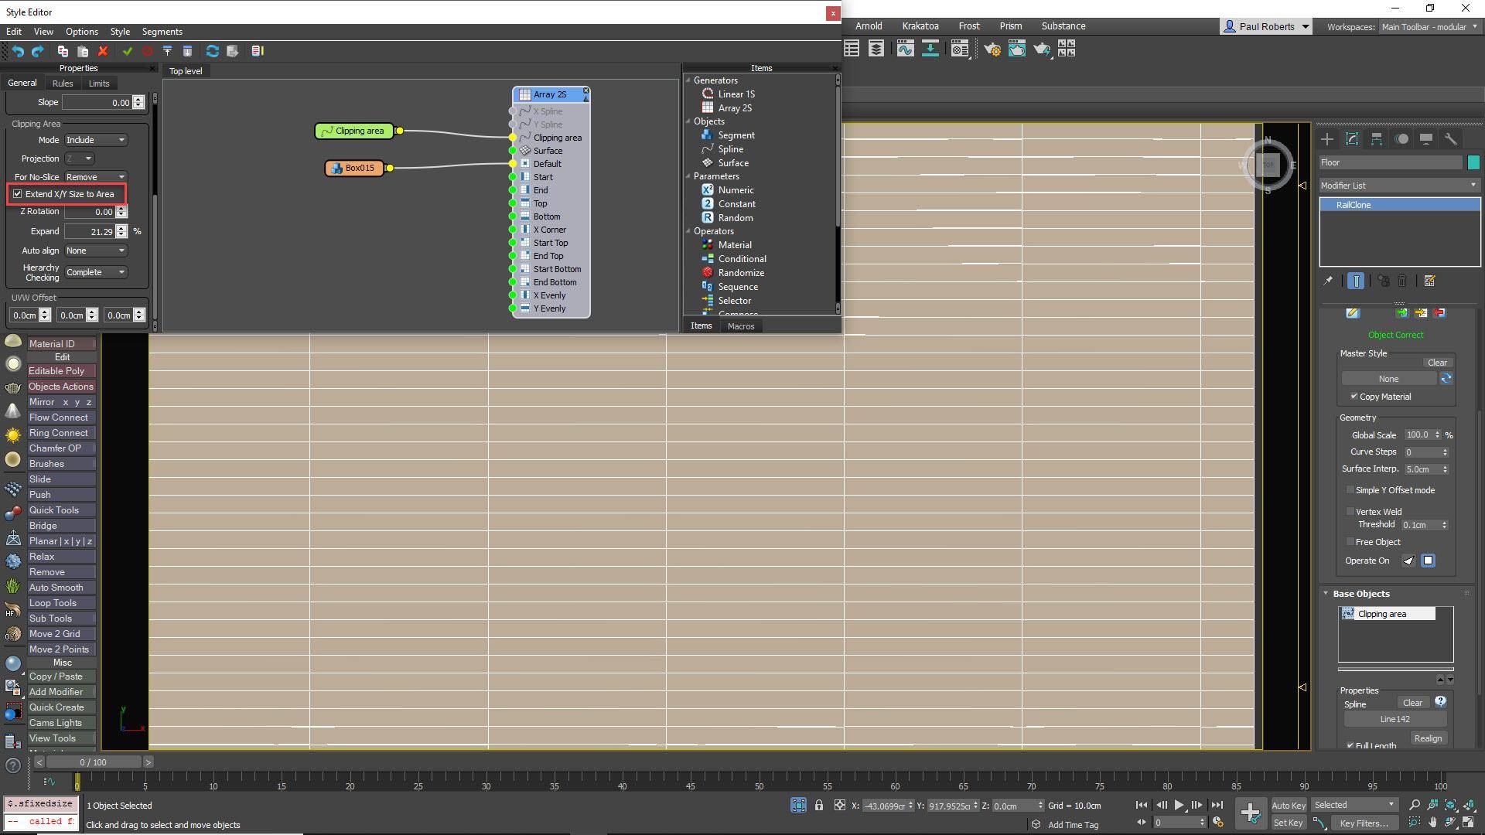This screenshot has height=835, width=1485.
Task: Click the copy icon in Style Editor toolbar
Action: 62,51
